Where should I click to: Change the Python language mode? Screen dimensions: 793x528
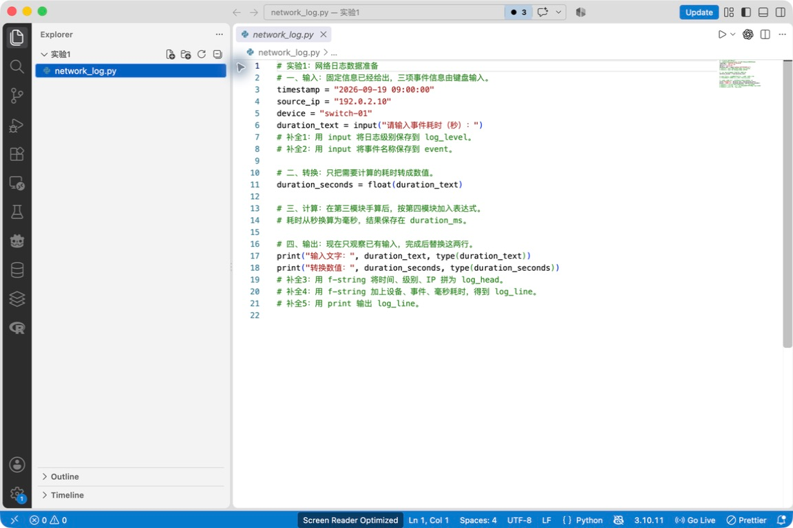pyautogui.click(x=589, y=520)
